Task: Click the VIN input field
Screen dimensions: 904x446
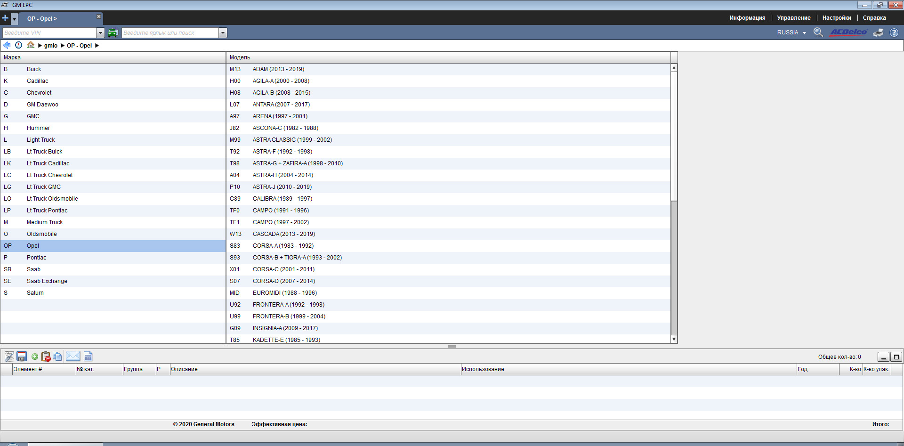Action: pyautogui.click(x=49, y=32)
